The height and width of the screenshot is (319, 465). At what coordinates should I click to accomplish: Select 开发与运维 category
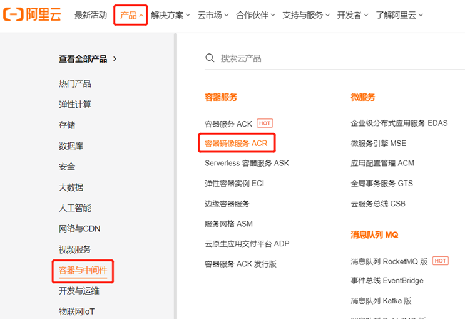[x=79, y=291]
